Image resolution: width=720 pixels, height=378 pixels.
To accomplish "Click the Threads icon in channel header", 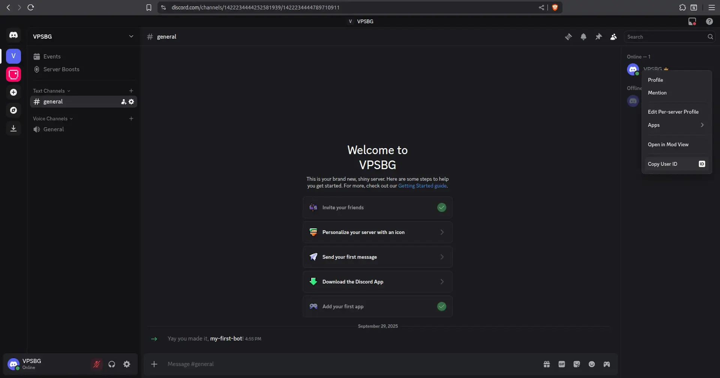I will (x=568, y=37).
